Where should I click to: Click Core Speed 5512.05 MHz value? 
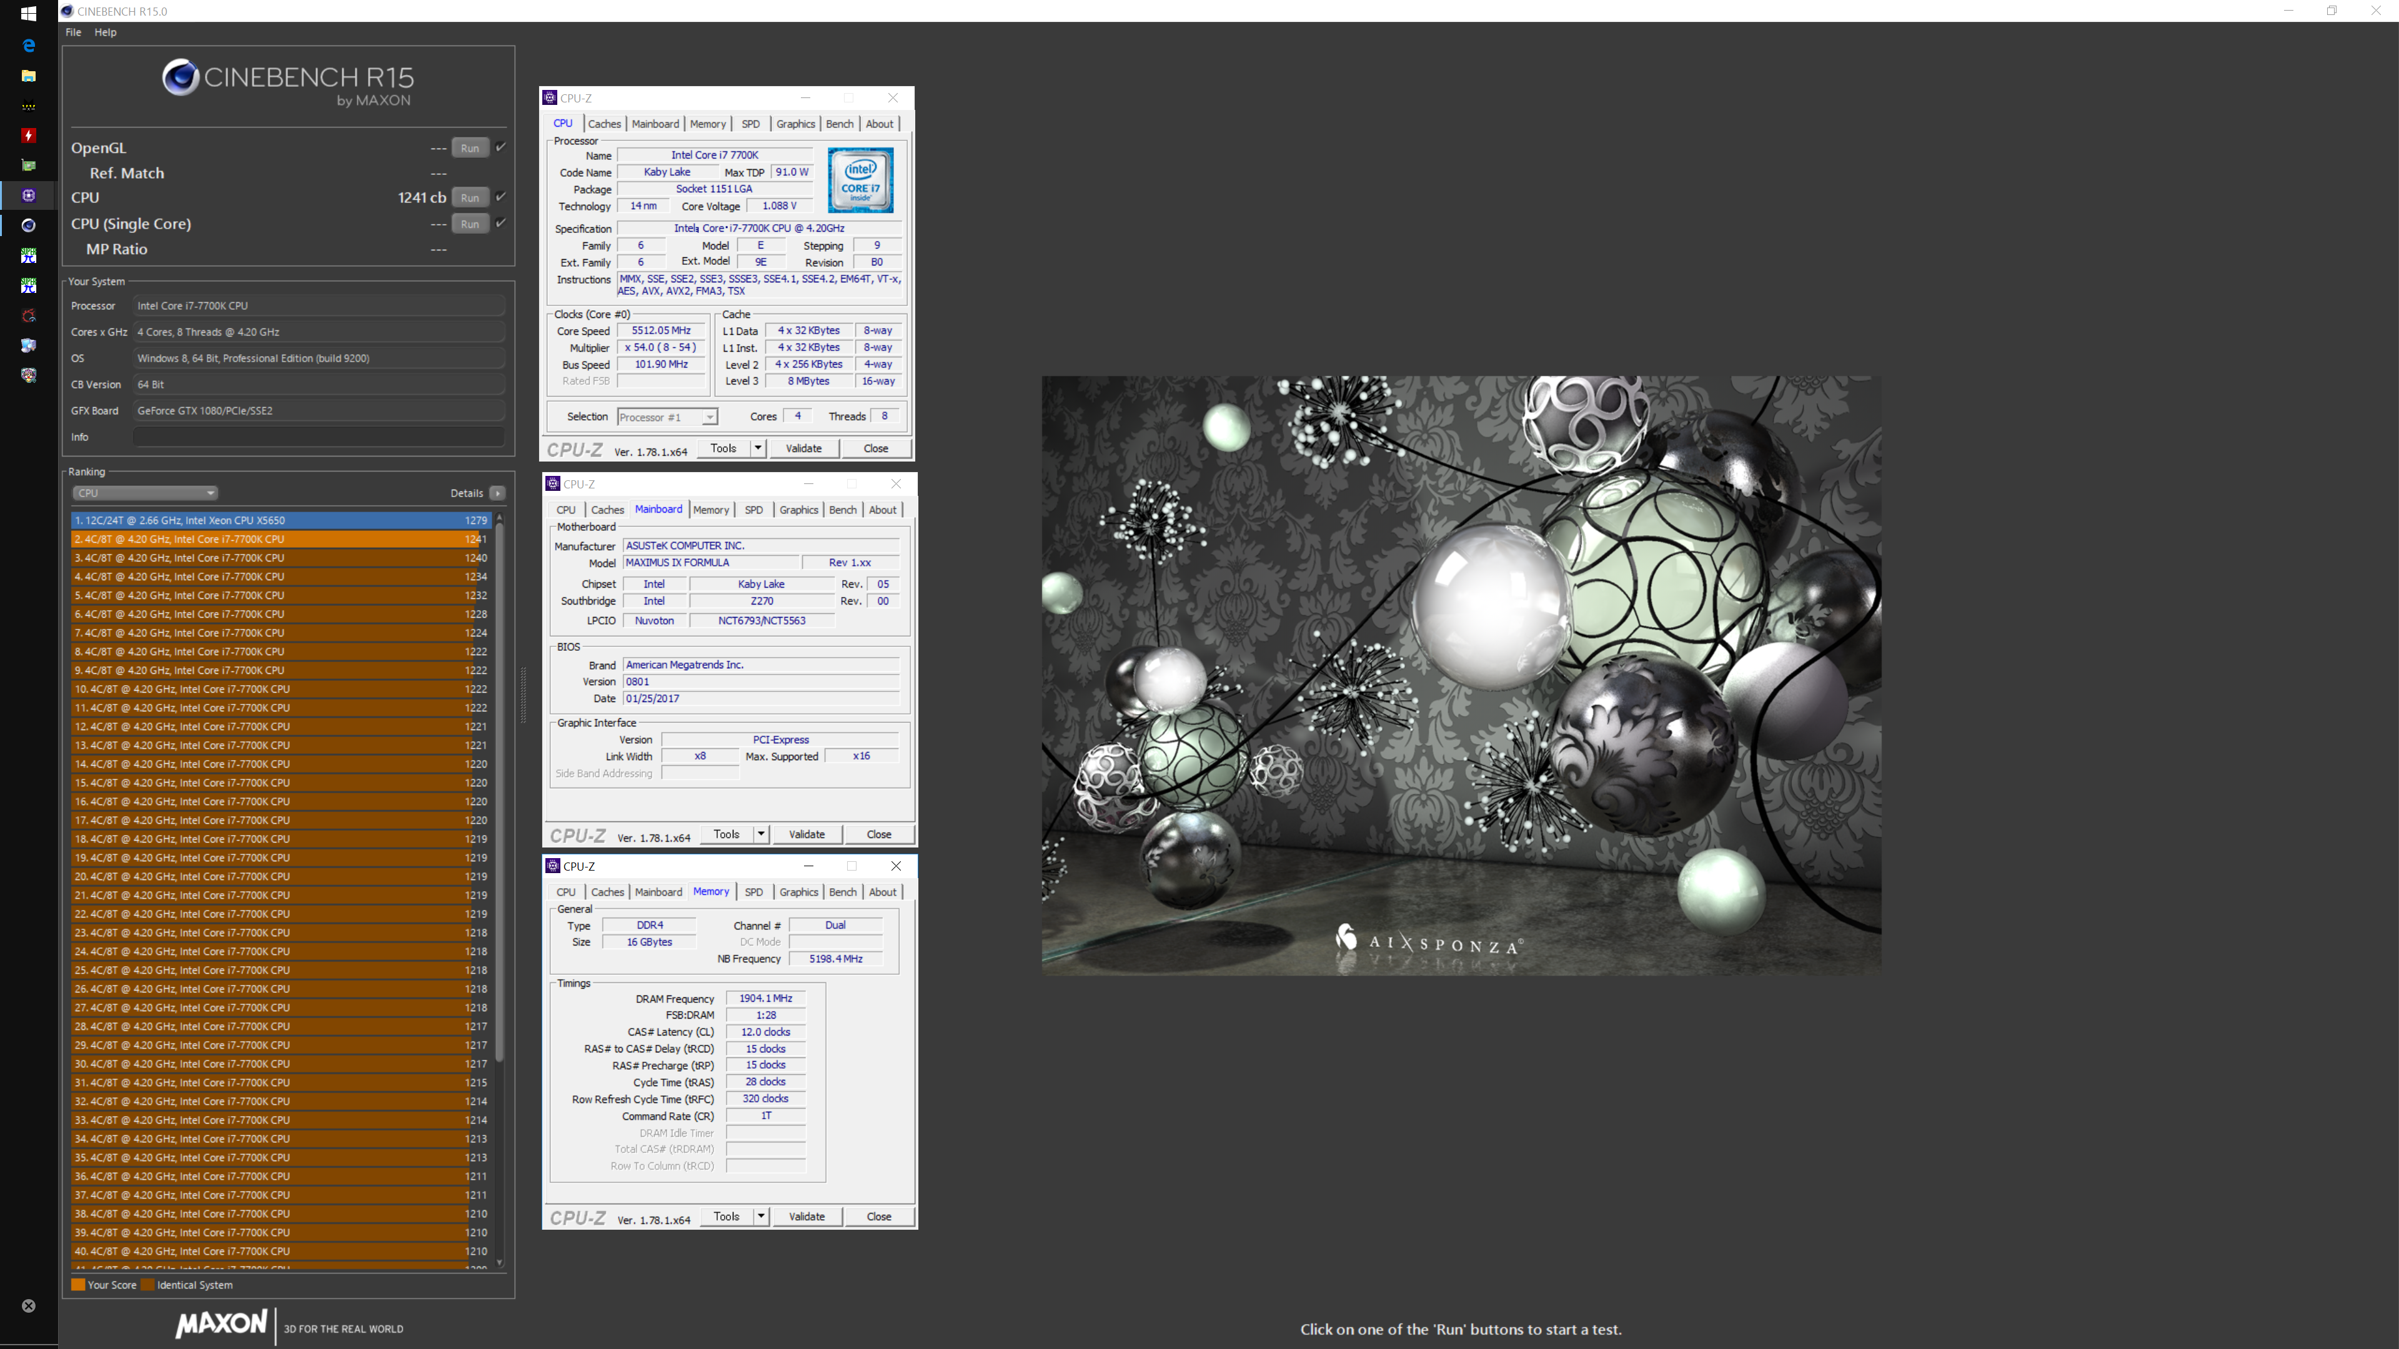(661, 330)
